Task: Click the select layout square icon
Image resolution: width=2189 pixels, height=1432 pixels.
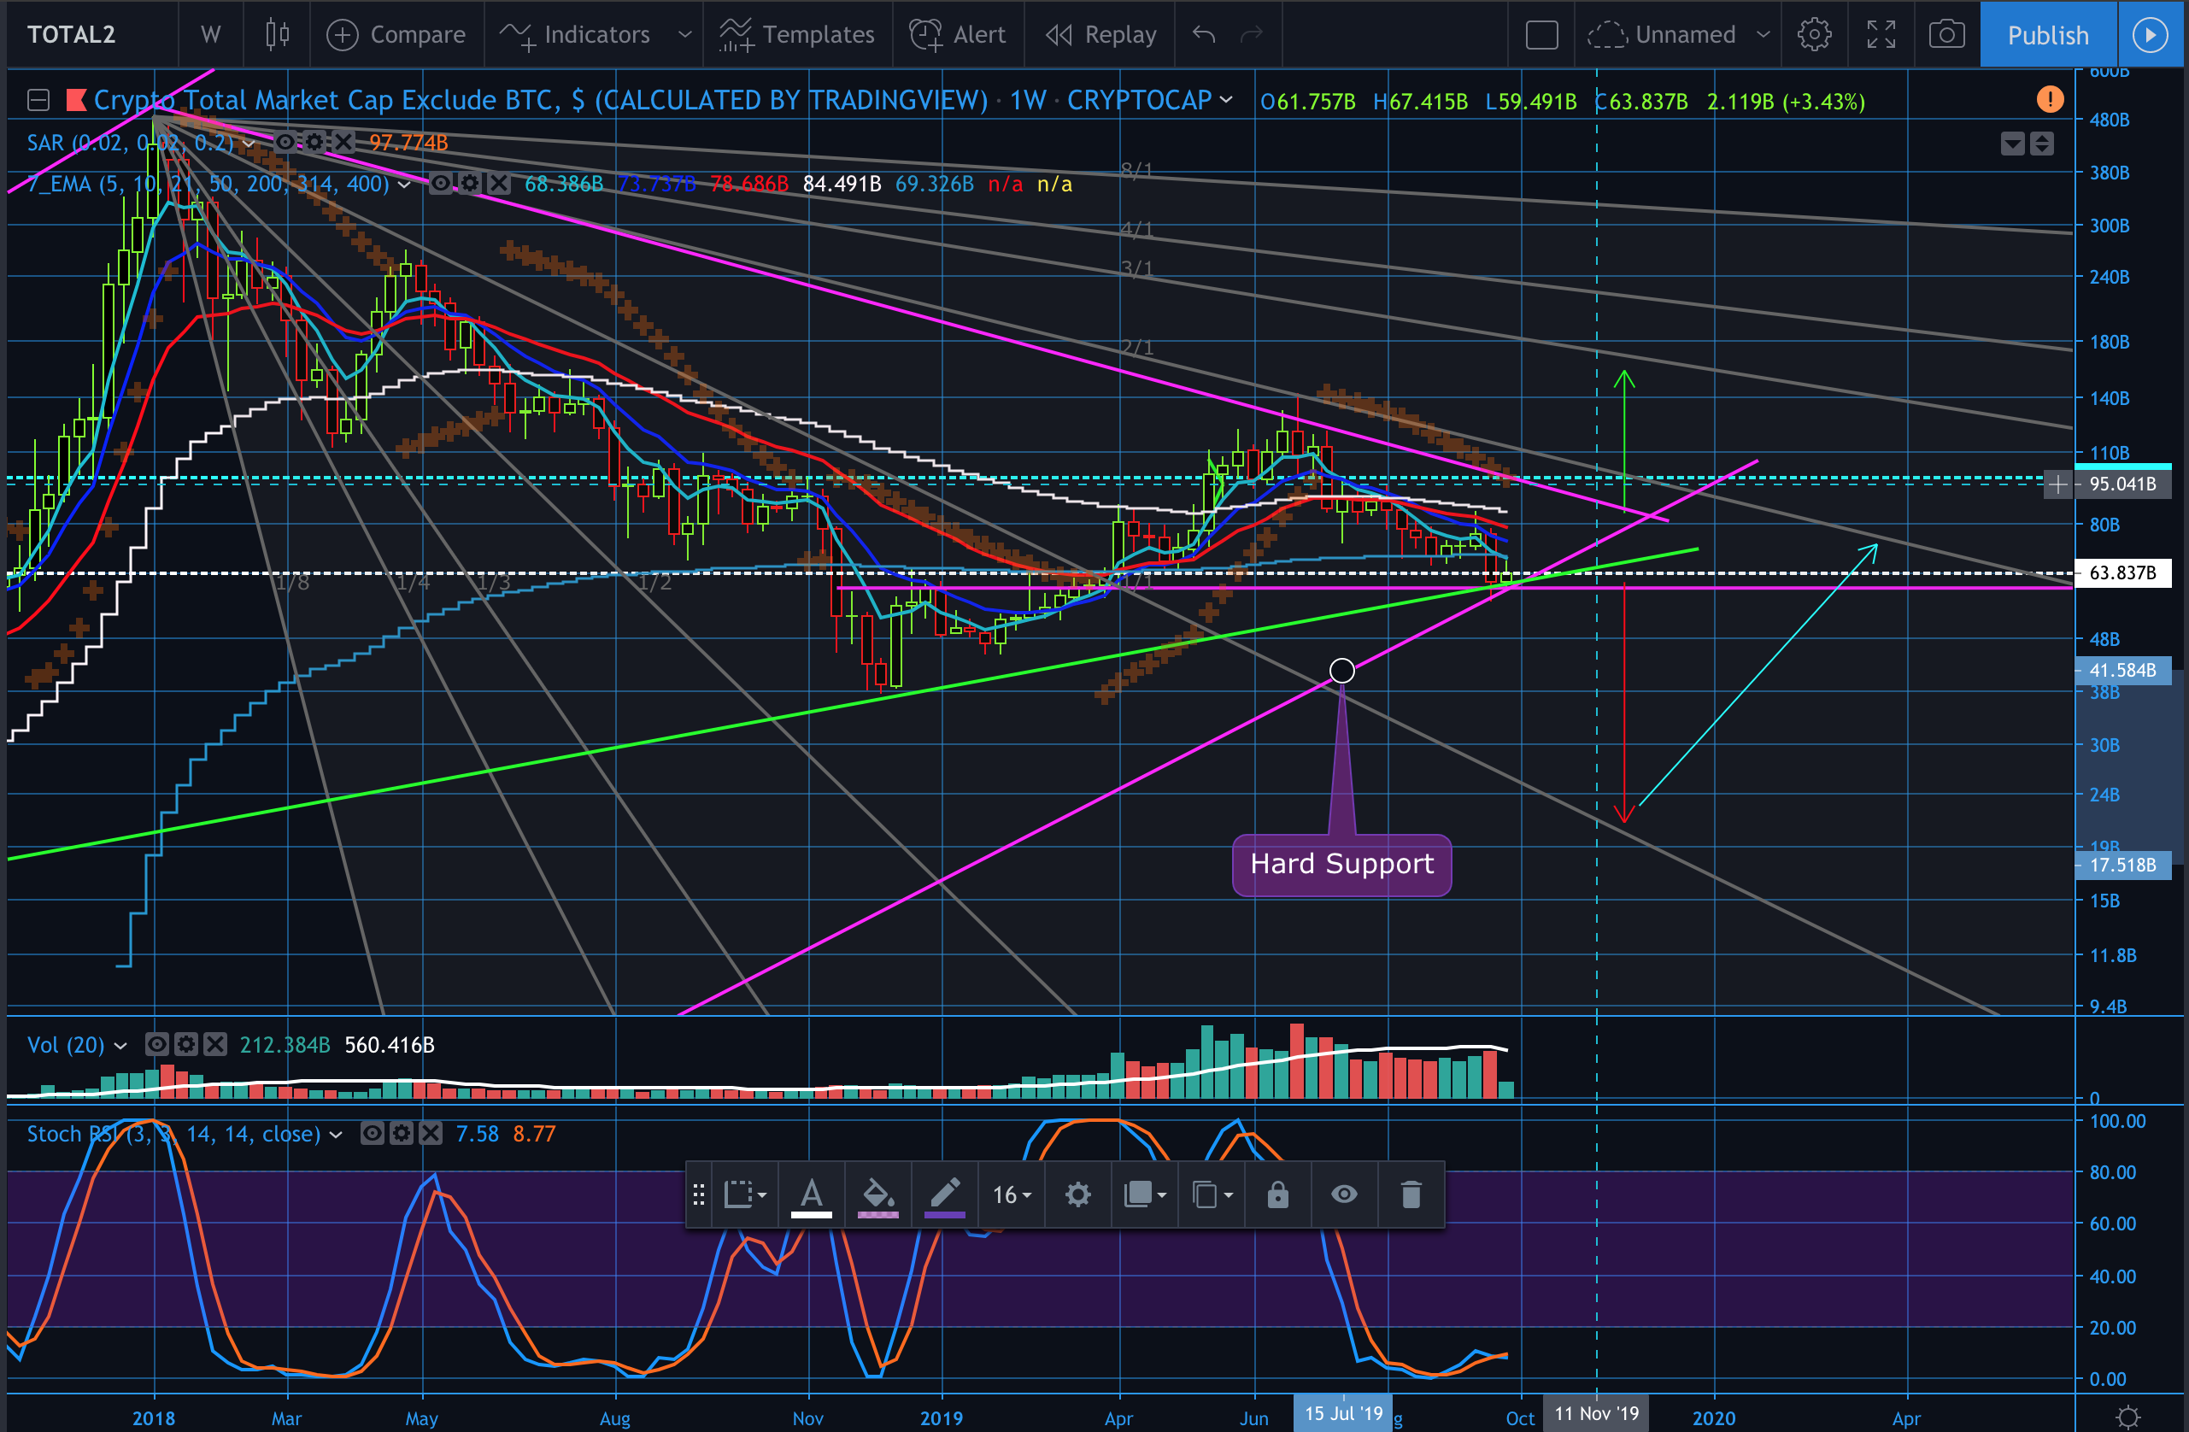Action: [x=1541, y=35]
